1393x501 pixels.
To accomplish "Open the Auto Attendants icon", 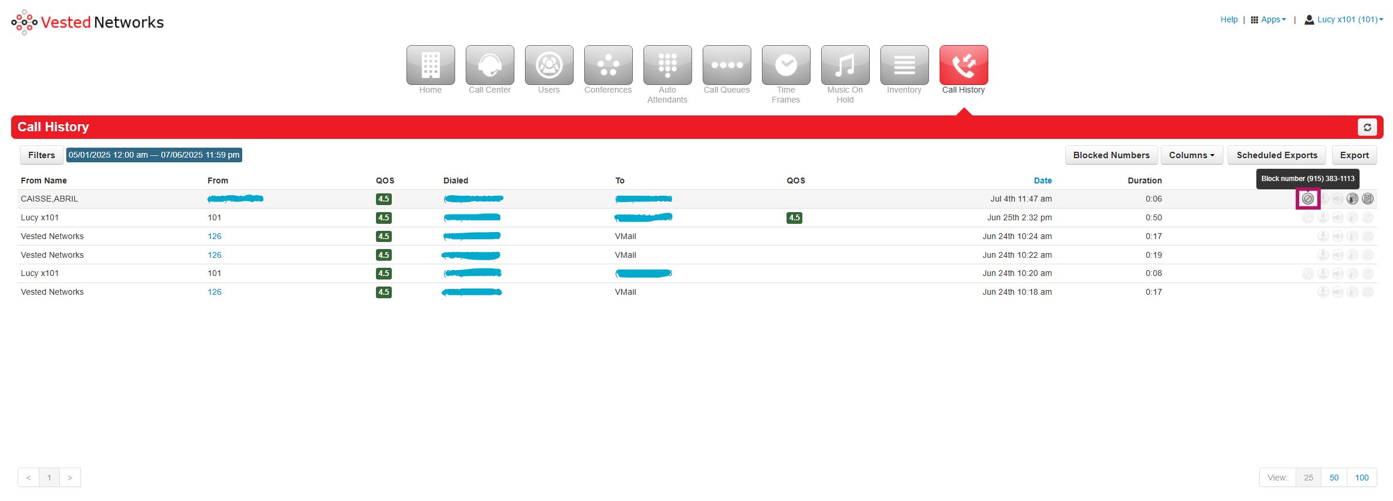I will point(667,66).
